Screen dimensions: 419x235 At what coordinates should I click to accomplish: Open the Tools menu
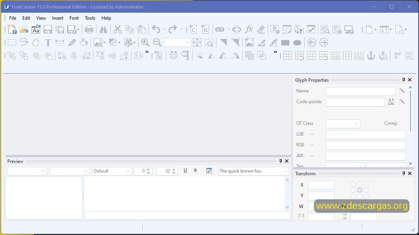click(x=90, y=18)
